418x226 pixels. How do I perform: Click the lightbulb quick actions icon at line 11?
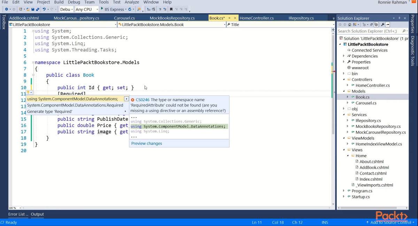coord(29,92)
